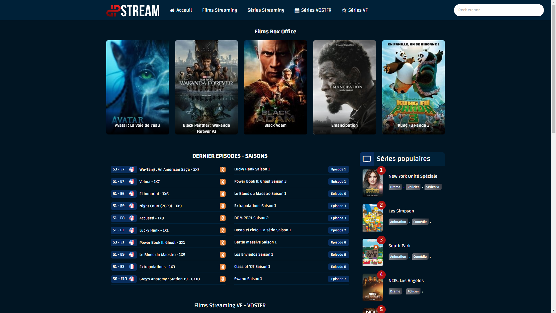556x313 pixels.
Task: Click Séries VF tag under New York Unité Spéciale
Action: (433, 187)
